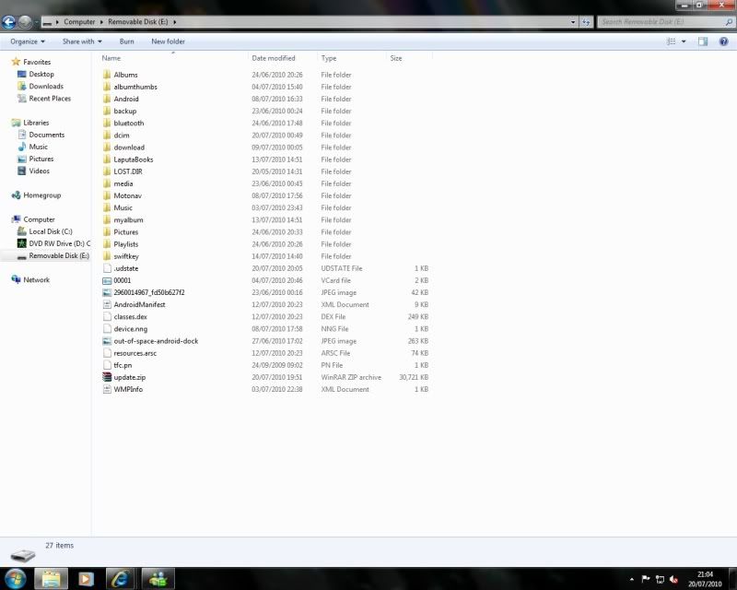The image size is (737, 590).
Task: Select Local Disk (C:) in navigation pane
Action: pos(50,231)
